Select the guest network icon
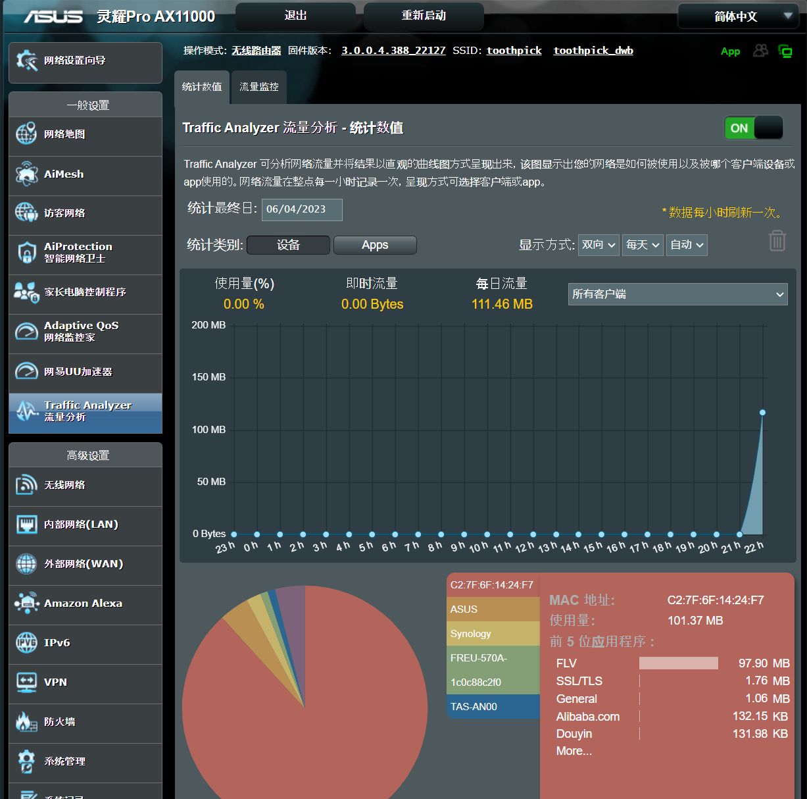The image size is (807, 799). coord(26,213)
